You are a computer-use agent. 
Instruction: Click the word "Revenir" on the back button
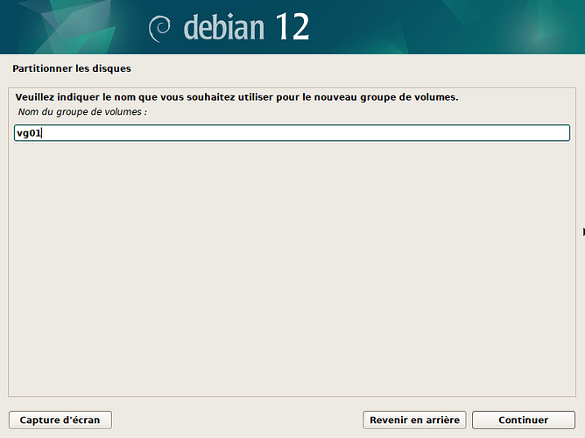[x=388, y=420]
